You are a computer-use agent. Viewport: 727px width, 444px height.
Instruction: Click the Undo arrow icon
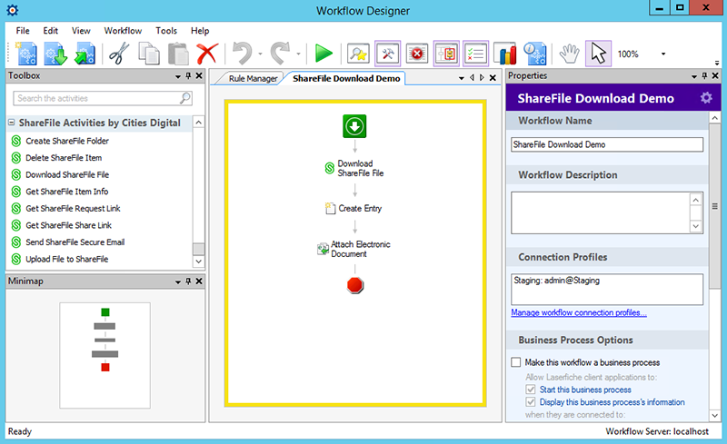243,54
